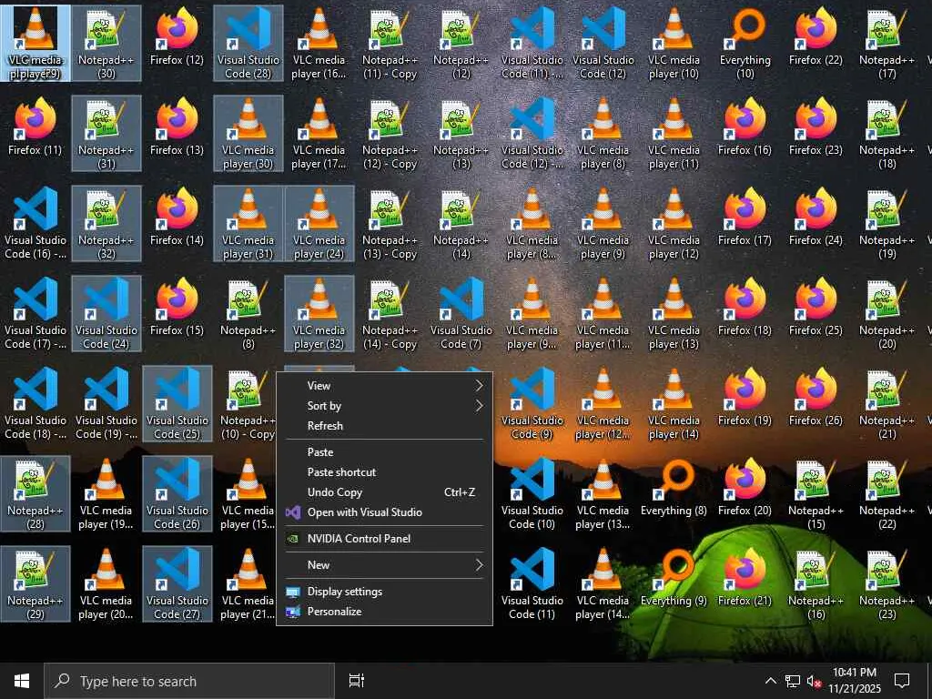
Task: Select Paste shortcut menu entry
Action: point(385,472)
